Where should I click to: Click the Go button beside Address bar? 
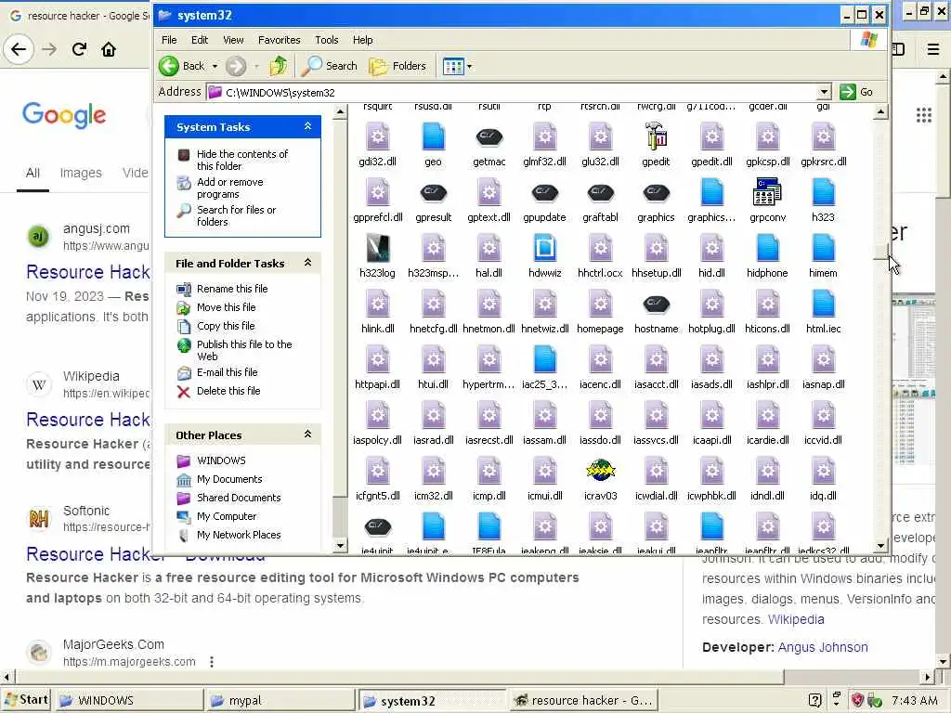[856, 92]
